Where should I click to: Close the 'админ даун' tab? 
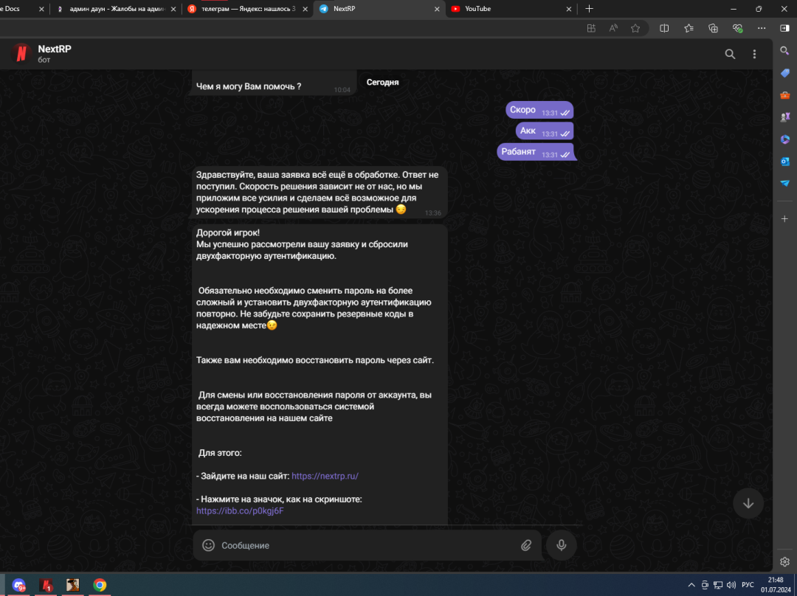[173, 9]
